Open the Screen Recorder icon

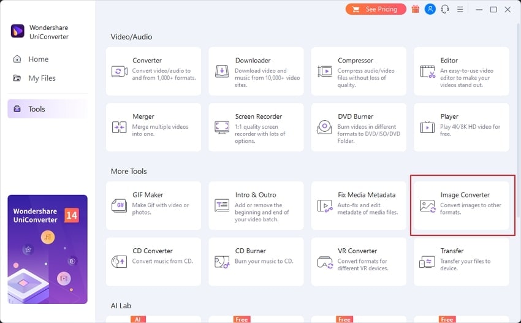222,127
